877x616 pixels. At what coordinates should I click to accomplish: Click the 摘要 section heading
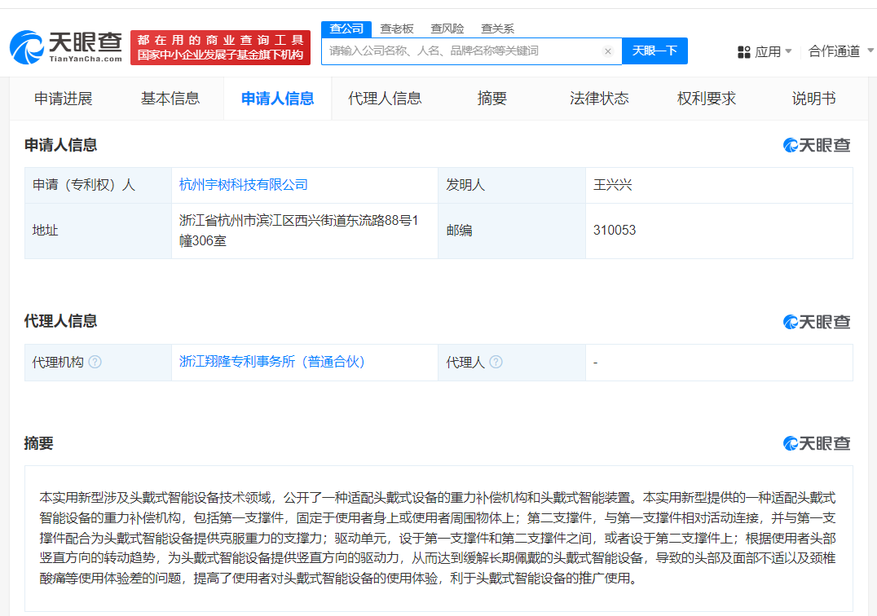pyautogui.click(x=38, y=443)
